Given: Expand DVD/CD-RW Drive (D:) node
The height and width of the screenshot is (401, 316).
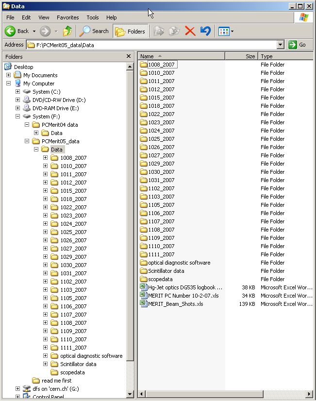Looking at the screenshot, I should (x=17, y=100).
